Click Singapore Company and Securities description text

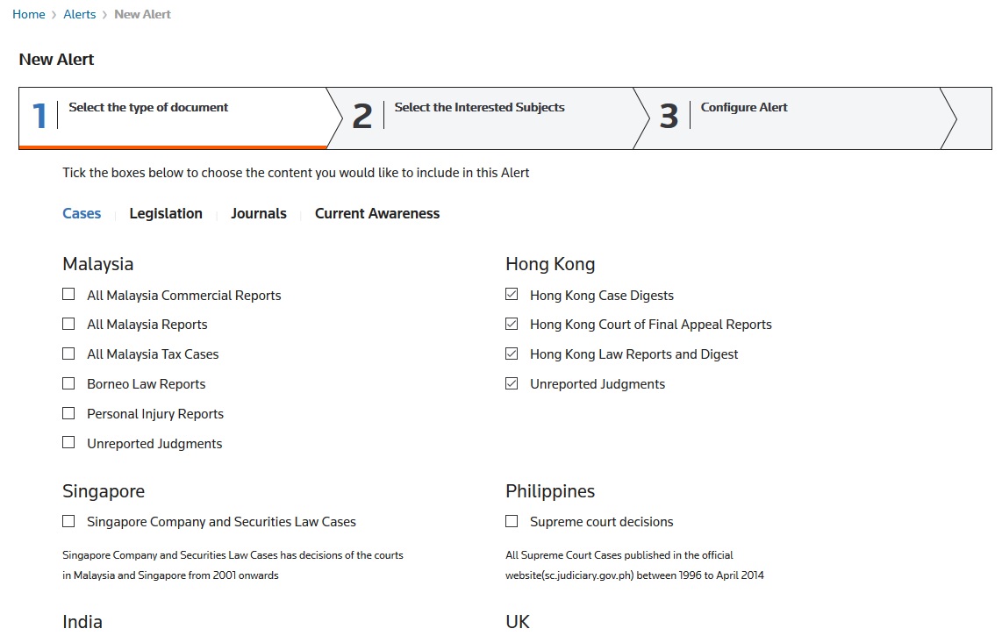[x=233, y=565]
